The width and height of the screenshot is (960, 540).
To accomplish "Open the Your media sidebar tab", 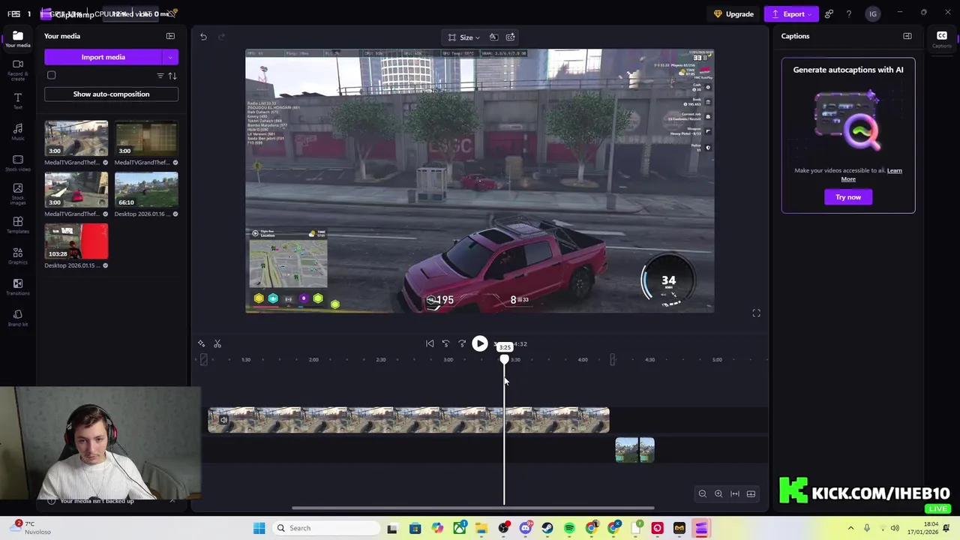I will point(18,39).
